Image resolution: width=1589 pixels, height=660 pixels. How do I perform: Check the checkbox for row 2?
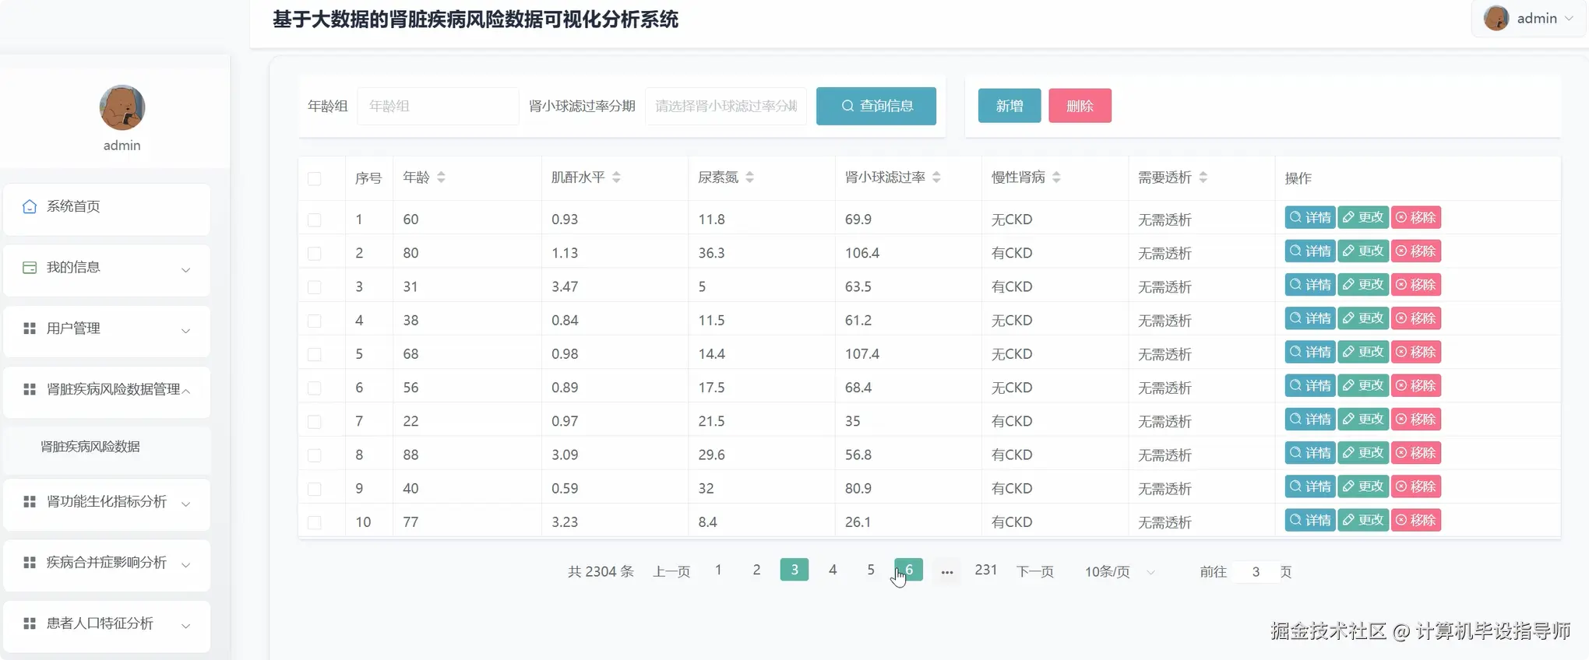point(315,254)
